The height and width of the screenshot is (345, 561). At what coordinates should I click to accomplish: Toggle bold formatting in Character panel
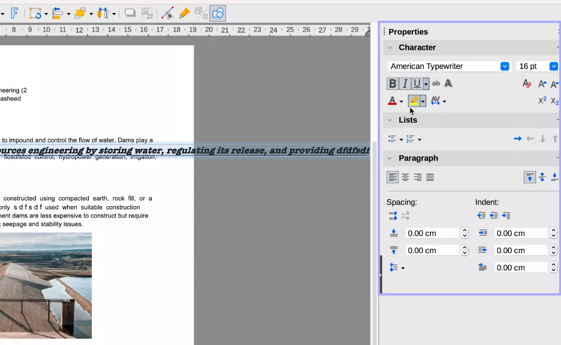tap(392, 83)
